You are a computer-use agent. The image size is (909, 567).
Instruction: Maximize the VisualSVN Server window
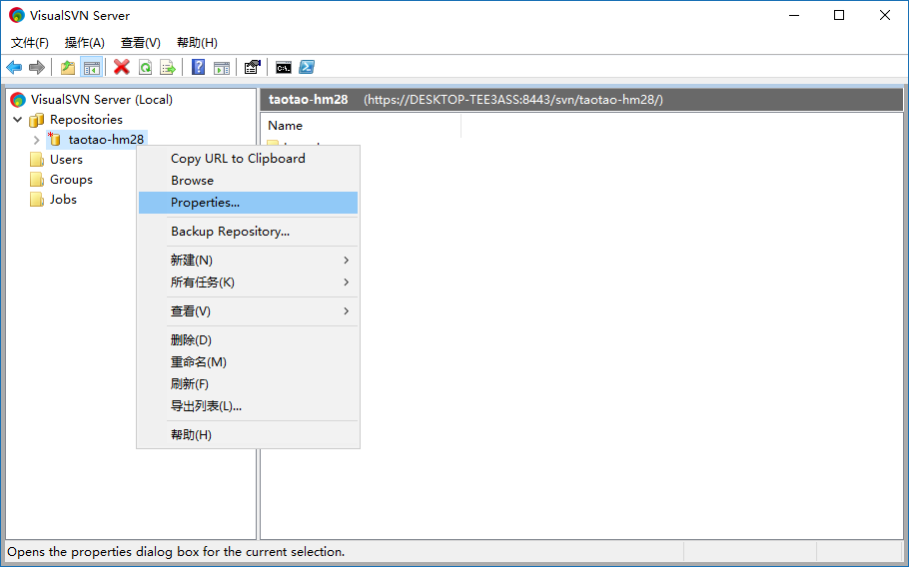click(839, 15)
